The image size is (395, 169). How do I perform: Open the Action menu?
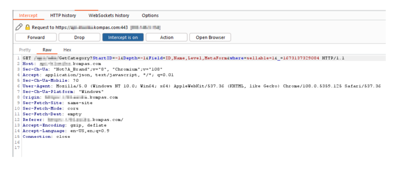pos(166,38)
